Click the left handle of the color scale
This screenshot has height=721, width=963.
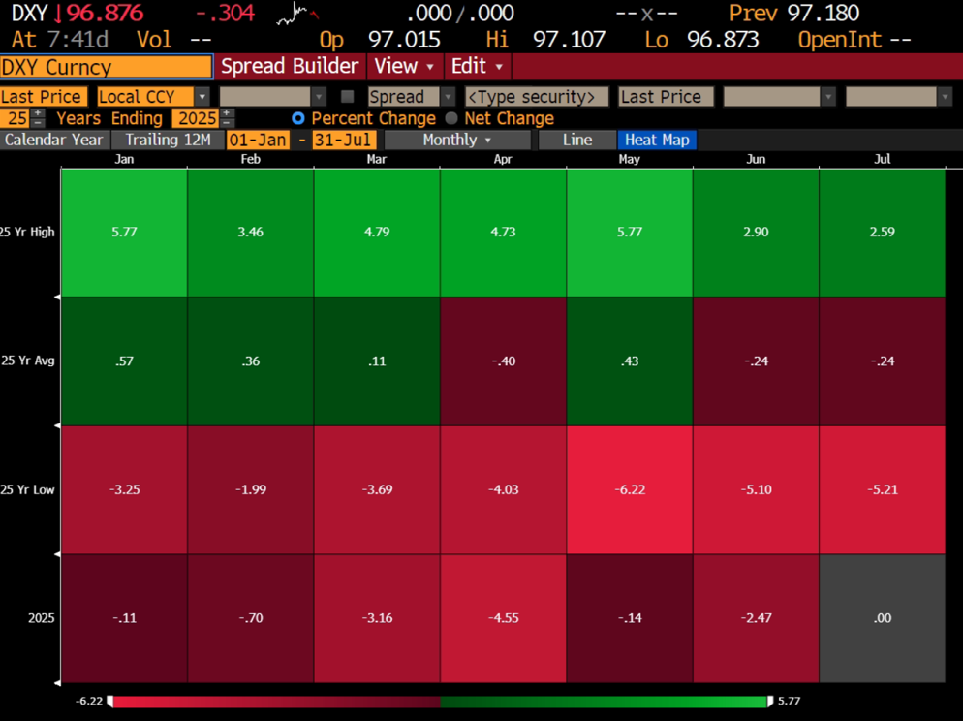110,701
